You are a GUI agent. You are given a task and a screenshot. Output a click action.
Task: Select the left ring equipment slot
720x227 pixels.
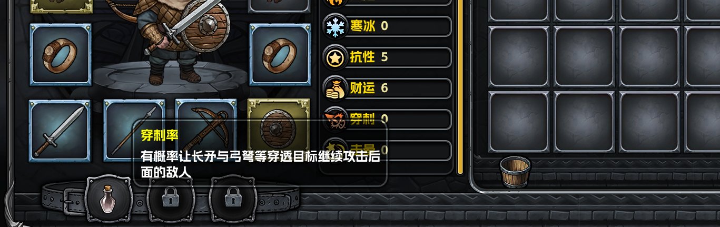click(61, 54)
